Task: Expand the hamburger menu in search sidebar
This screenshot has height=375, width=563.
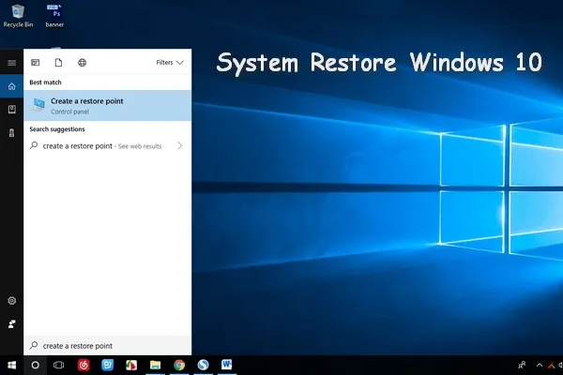Action: click(x=11, y=63)
